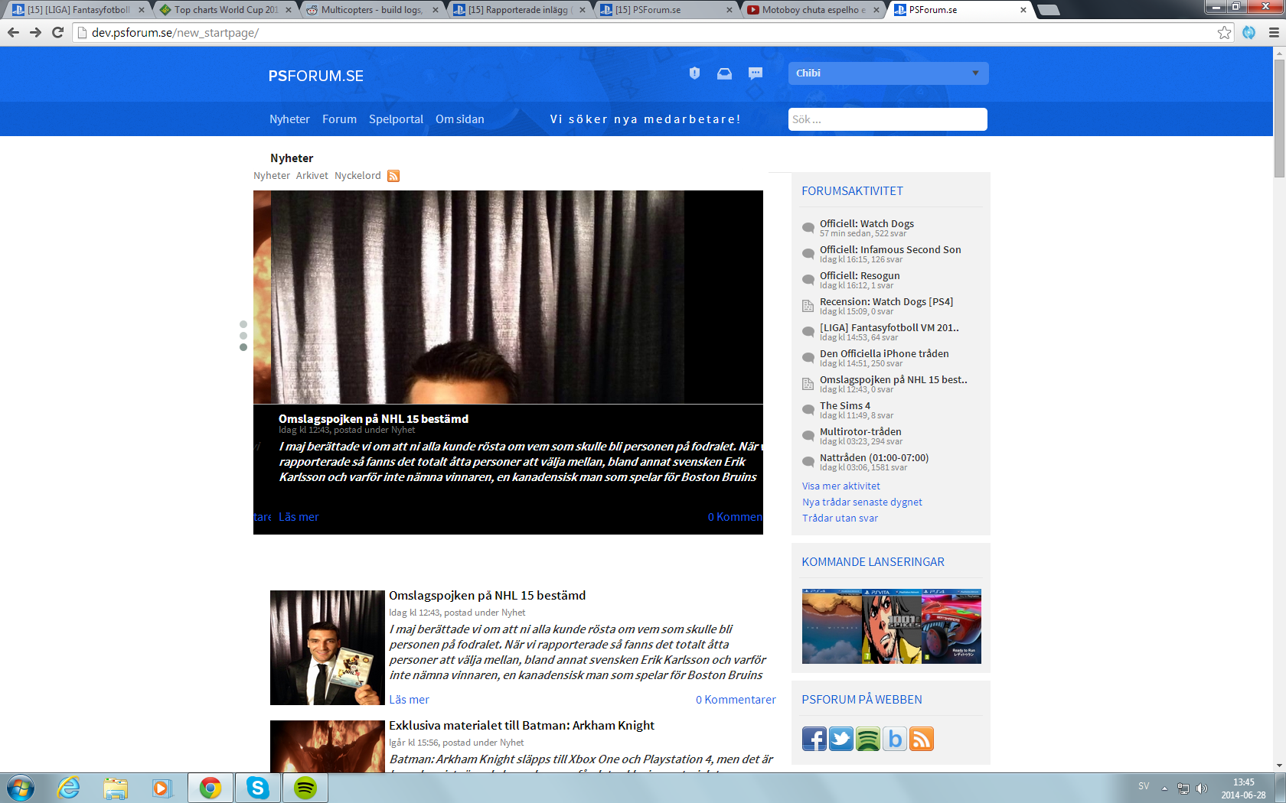Open the Forum main menu item
1286x803 pixels.
[x=339, y=119]
